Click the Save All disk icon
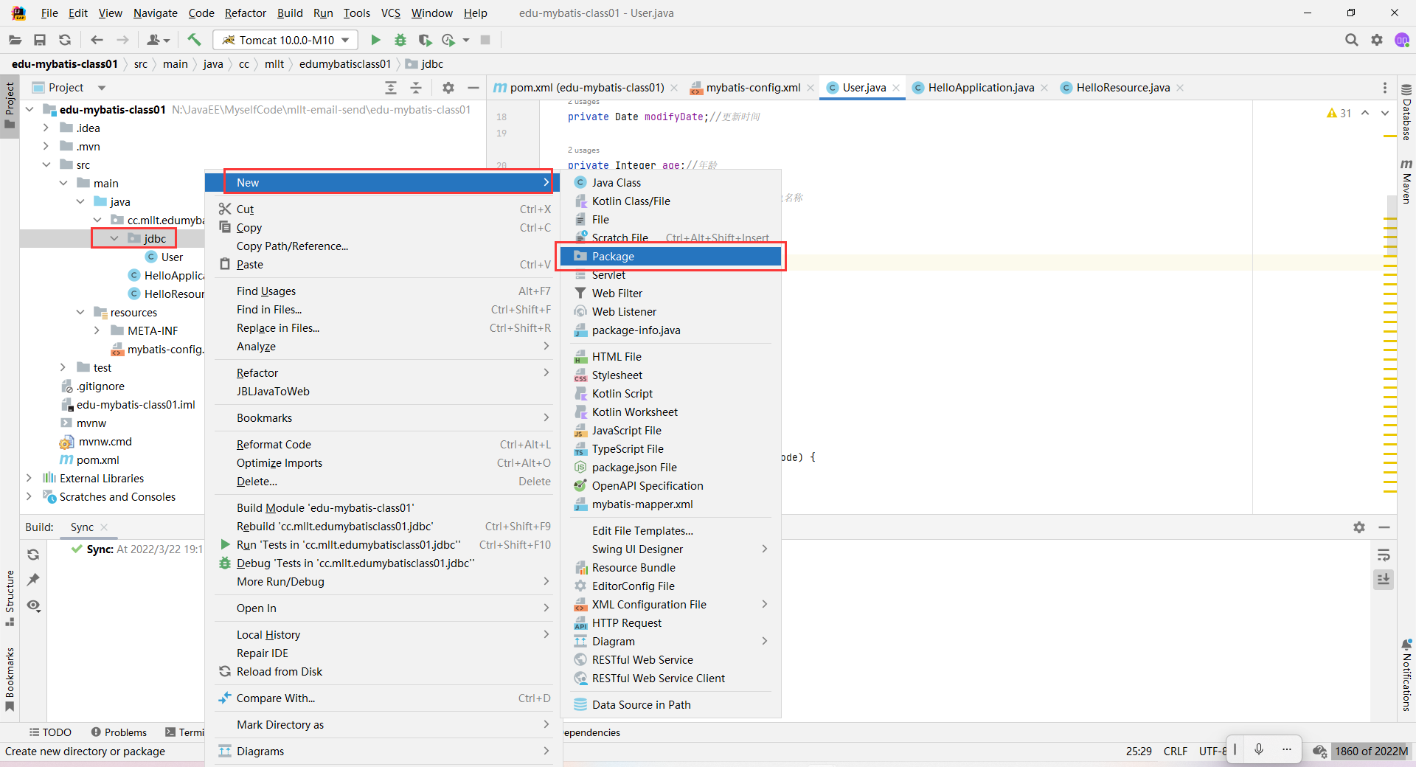Screen dimensions: 1416x767 [40, 40]
